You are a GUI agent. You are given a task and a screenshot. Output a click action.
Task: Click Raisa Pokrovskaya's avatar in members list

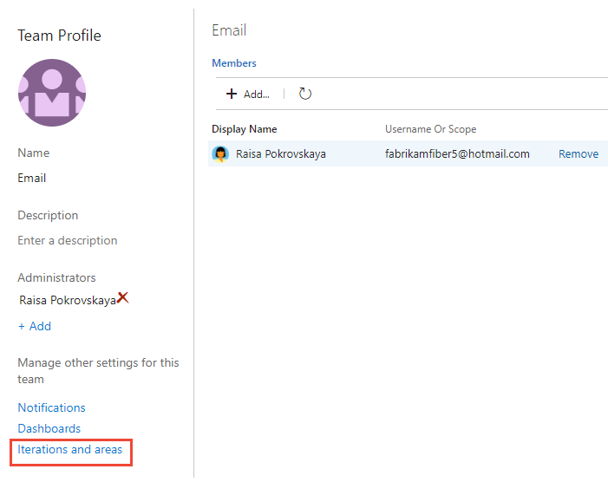pos(220,153)
